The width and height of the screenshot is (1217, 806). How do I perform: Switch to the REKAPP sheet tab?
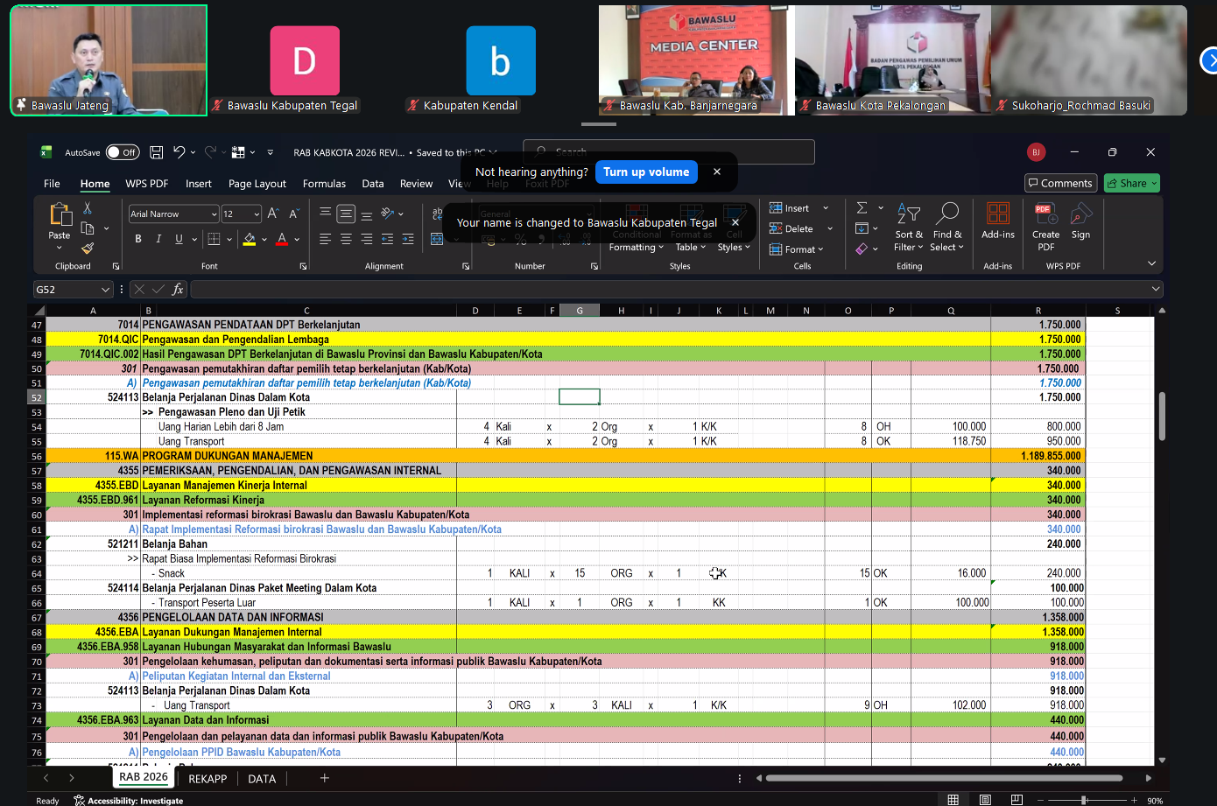coord(208,778)
